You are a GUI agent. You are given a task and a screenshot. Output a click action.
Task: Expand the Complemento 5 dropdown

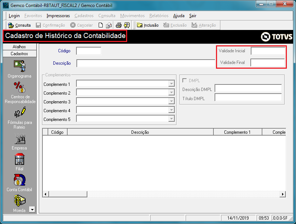[x=171, y=119]
